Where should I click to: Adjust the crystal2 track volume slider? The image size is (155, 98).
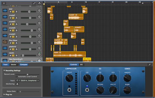29,24
